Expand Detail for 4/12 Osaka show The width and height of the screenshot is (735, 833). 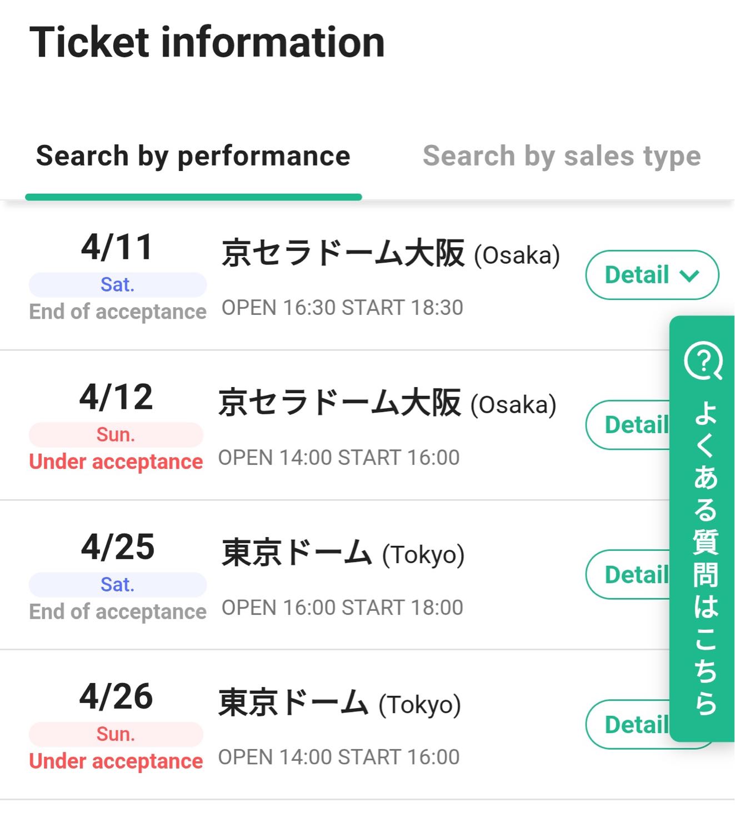(x=628, y=425)
